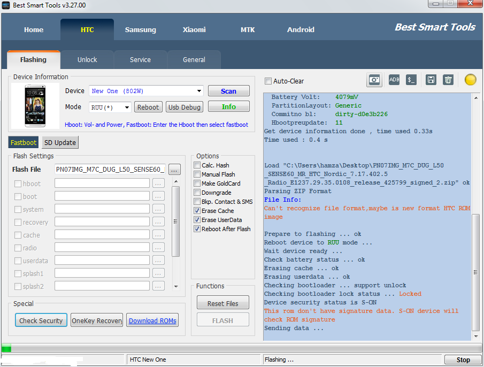
Task: Check Bkp. Contact & SMS option
Action: [197, 202]
